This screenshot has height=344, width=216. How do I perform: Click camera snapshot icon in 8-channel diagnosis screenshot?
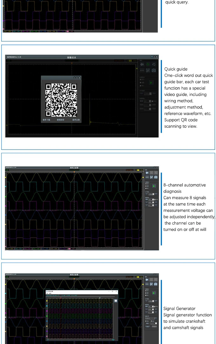coord(156,177)
